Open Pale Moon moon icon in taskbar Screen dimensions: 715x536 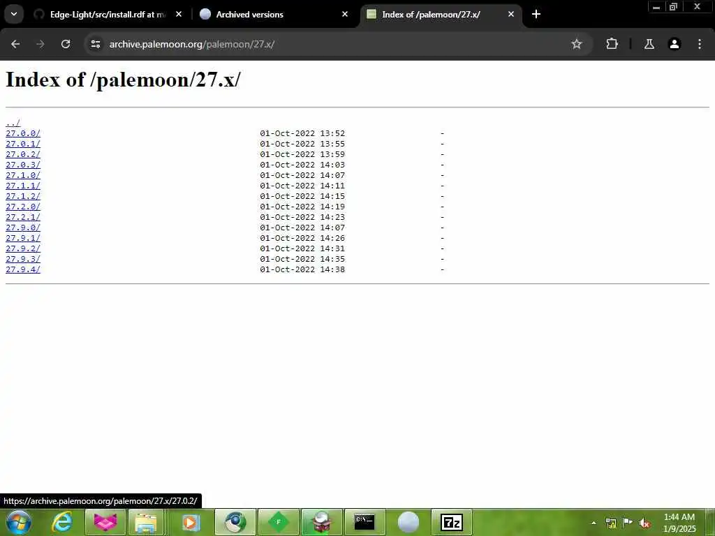[x=408, y=522]
